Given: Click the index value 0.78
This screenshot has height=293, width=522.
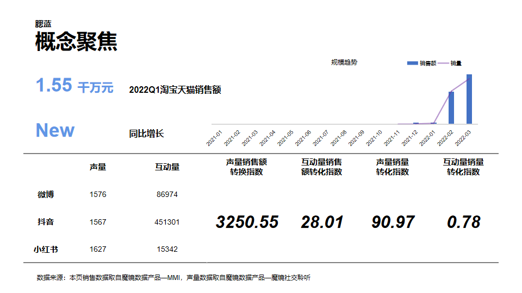Looking at the screenshot, I should tap(464, 222).
